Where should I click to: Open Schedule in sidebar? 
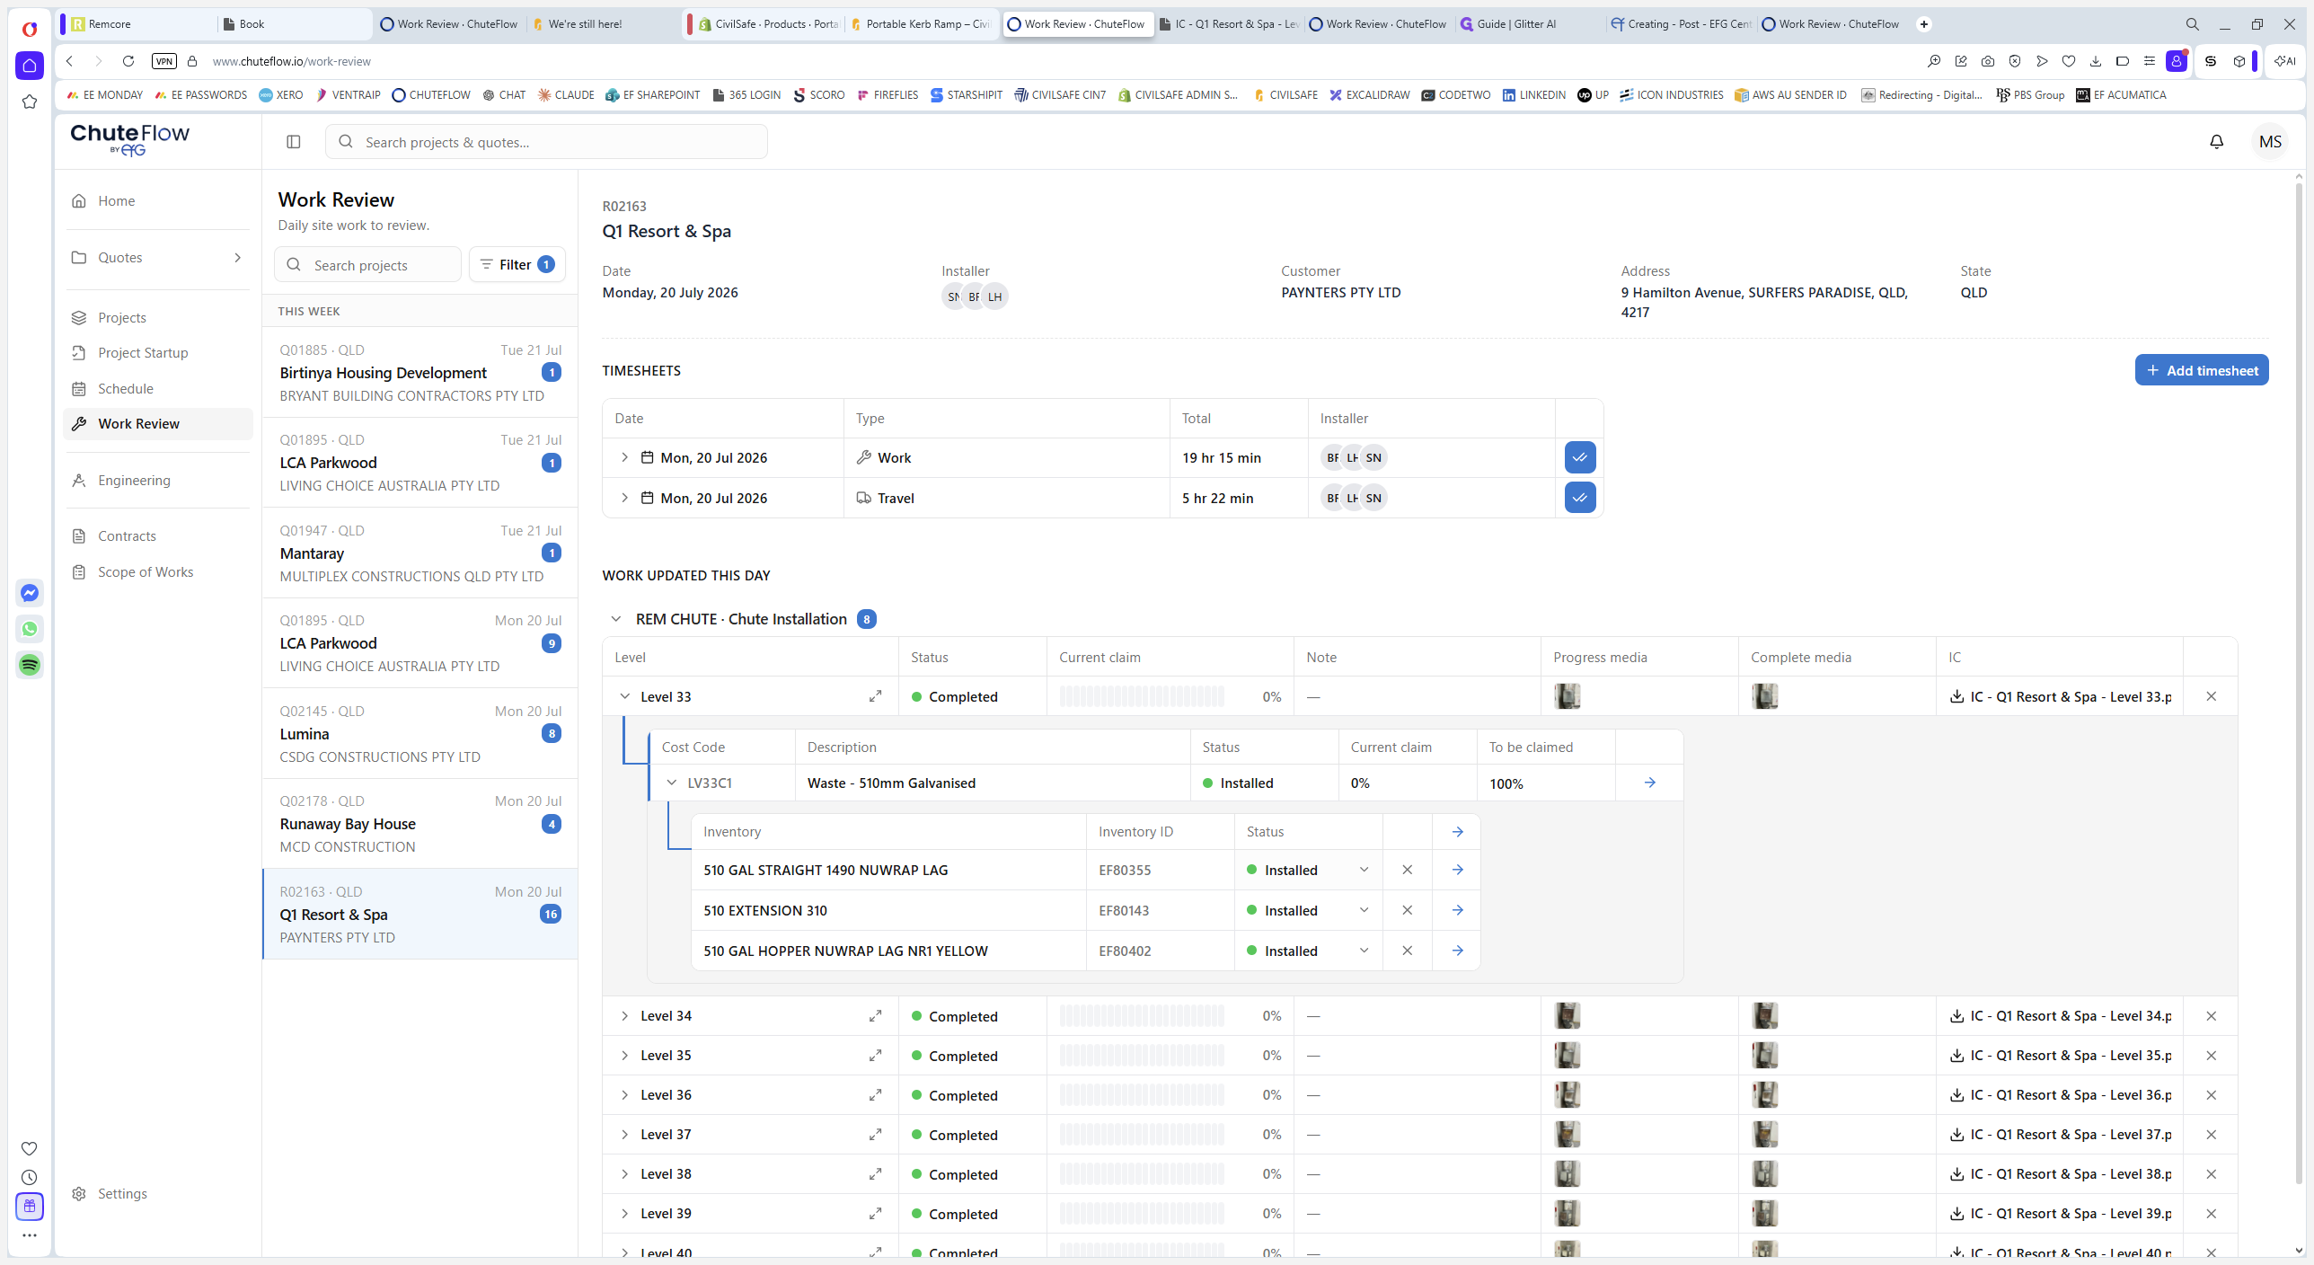coord(158,389)
